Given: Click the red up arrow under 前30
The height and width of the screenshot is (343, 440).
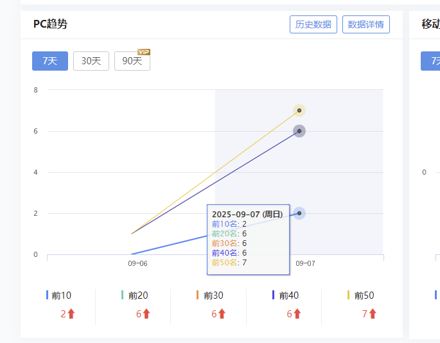Looking at the screenshot, I should [x=222, y=313].
